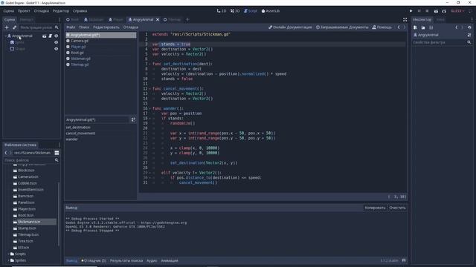Expand the Sprites folder in FileSystem
Screen dimensions: 476x267
point(8,260)
